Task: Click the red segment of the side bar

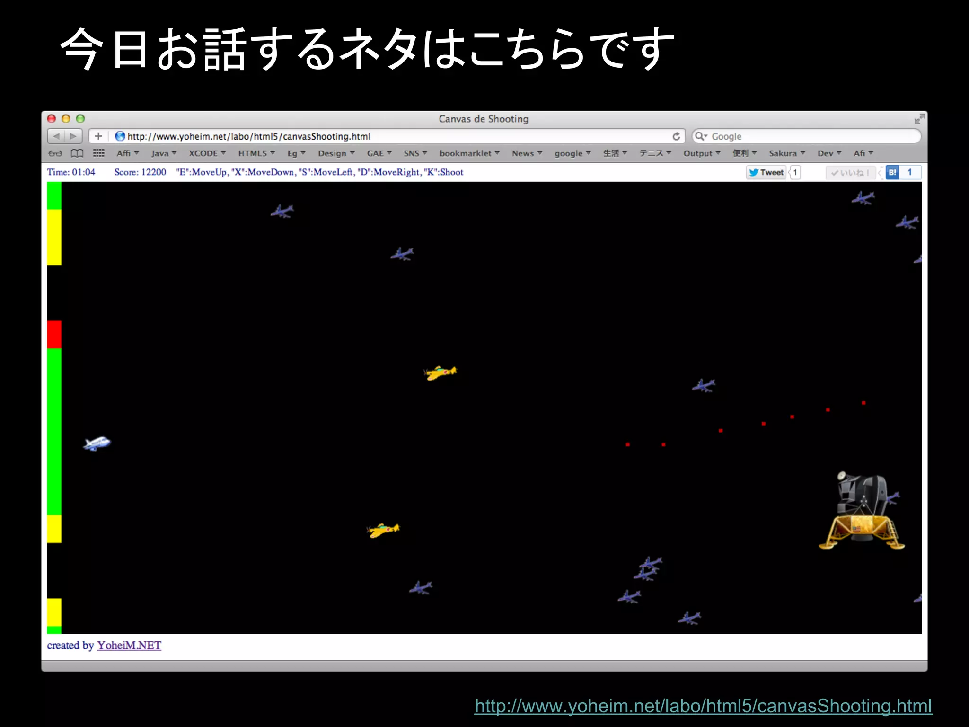Action: point(54,335)
